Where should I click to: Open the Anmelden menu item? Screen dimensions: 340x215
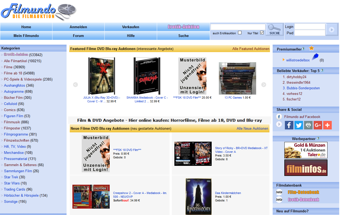coord(78,27)
